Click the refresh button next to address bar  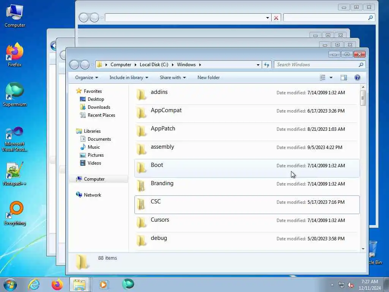(267, 65)
